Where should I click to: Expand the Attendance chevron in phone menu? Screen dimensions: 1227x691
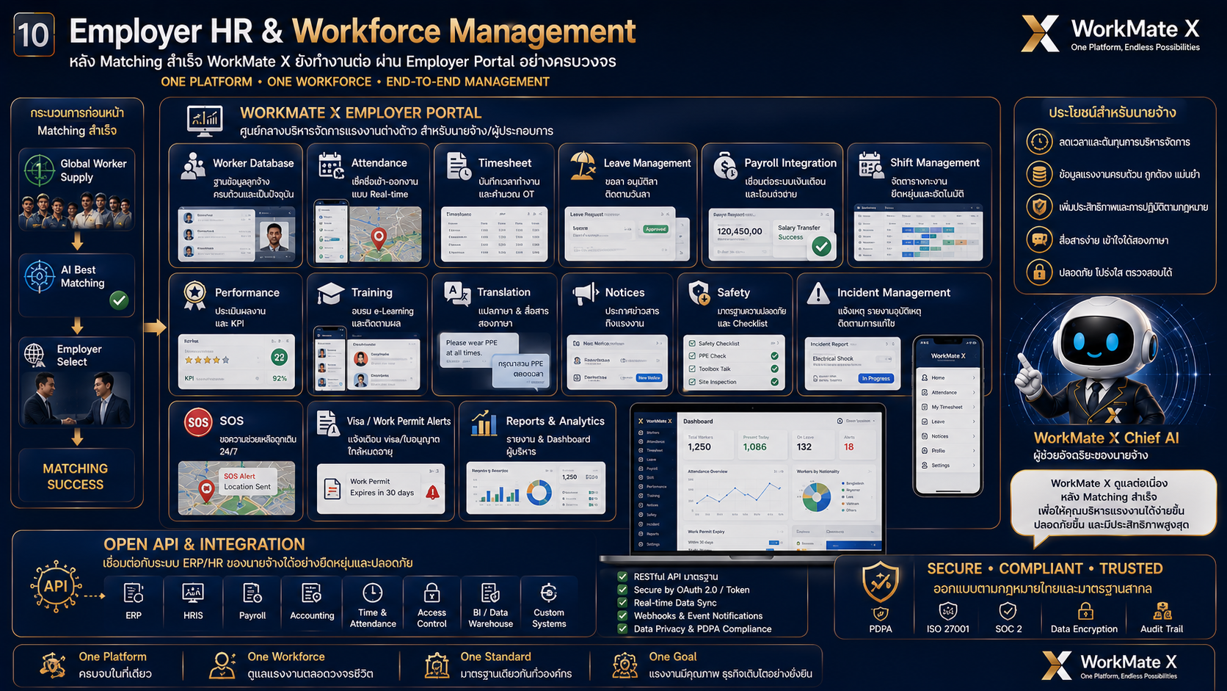point(974,392)
